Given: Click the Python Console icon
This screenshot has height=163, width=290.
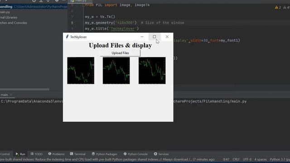Looking at the screenshot, I should point(125,154).
